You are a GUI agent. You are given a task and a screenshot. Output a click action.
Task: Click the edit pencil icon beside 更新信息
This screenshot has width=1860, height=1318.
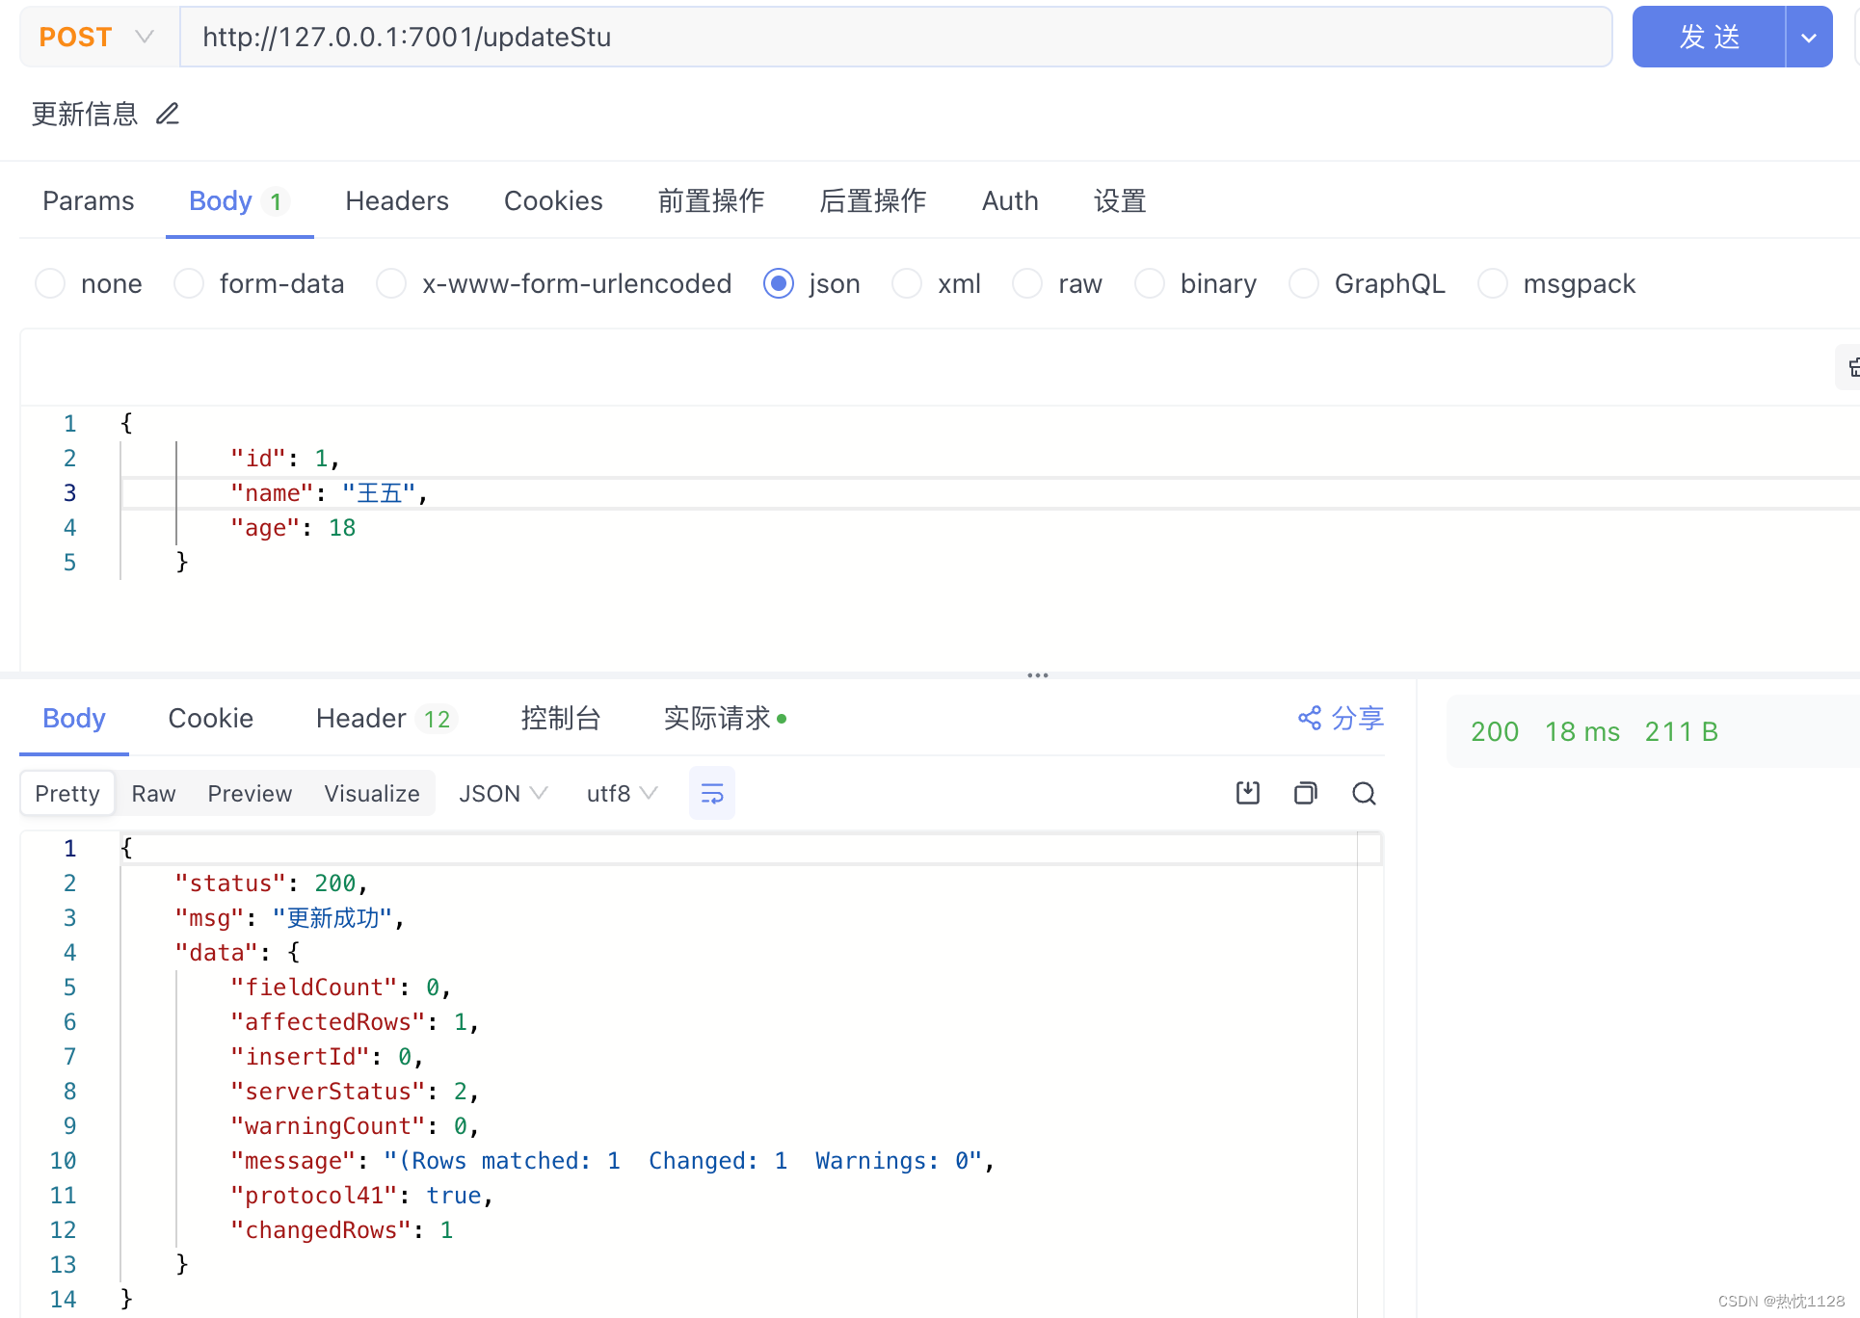click(168, 114)
